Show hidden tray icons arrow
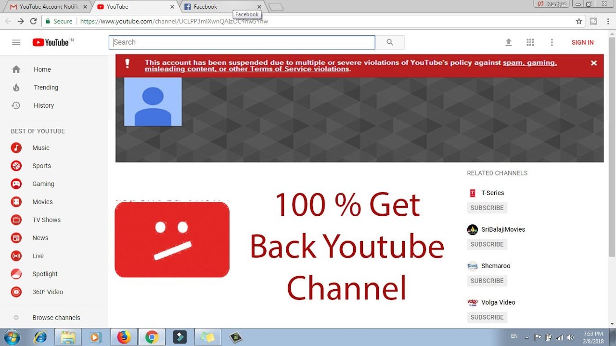This screenshot has width=616, height=346. (526, 337)
